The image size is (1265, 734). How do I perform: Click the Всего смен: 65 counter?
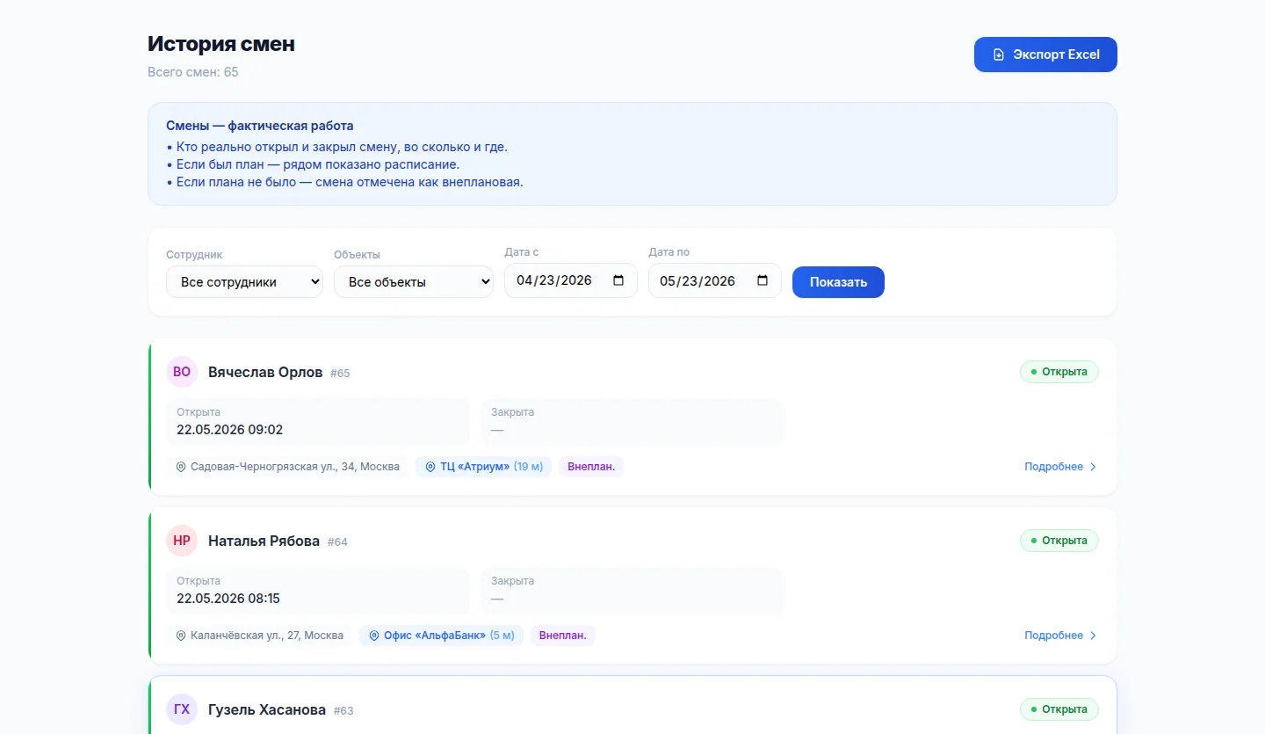click(x=193, y=72)
